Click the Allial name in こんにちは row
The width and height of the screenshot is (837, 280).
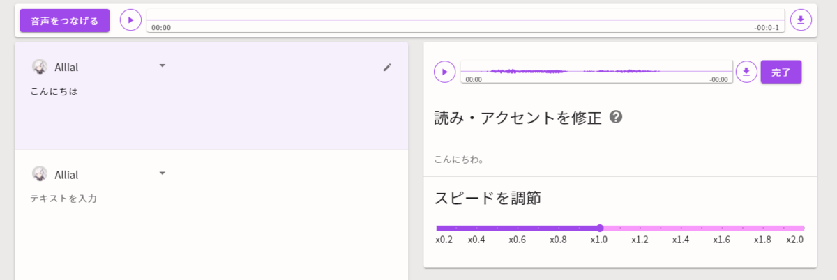66,67
